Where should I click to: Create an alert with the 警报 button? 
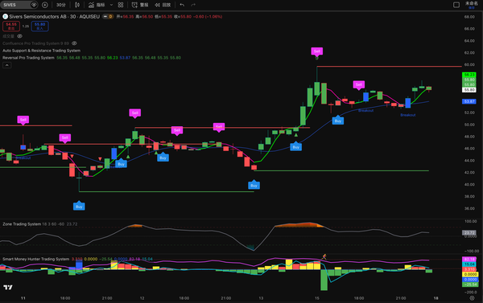coord(140,5)
